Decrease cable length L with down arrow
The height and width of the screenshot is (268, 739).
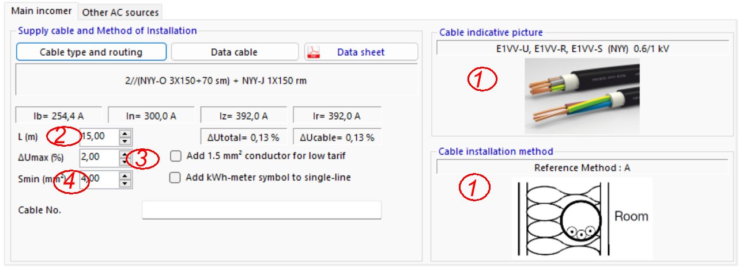pos(126,141)
